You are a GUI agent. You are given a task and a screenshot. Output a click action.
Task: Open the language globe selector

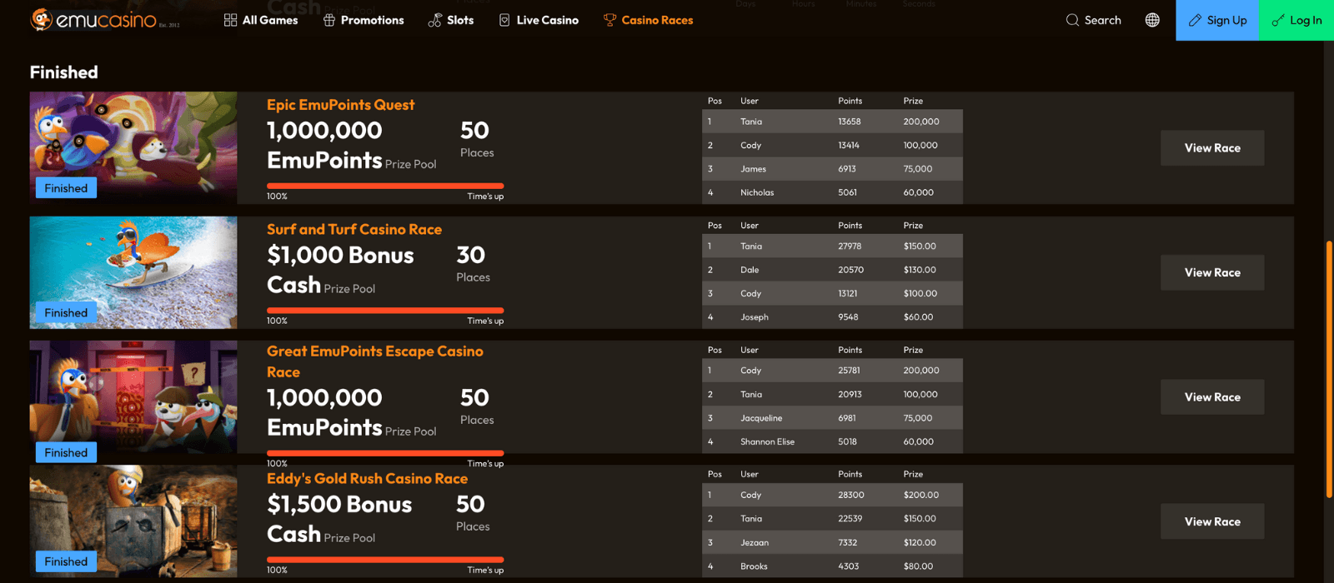pos(1152,20)
